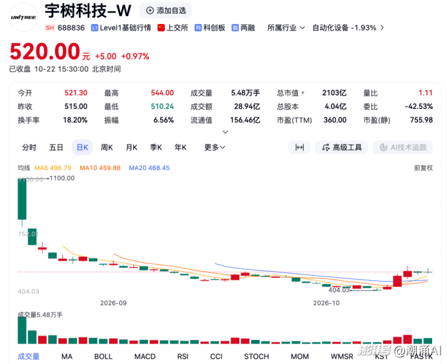
Task: Click the 科创板 tag icon
Action: click(x=198, y=28)
